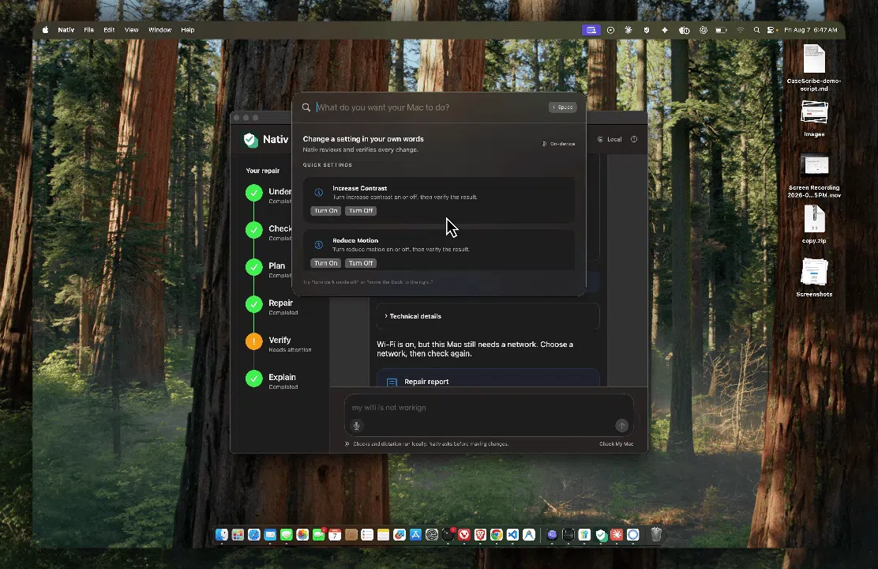Select the CaseScribe-demo-script.md desktop file

click(814, 68)
